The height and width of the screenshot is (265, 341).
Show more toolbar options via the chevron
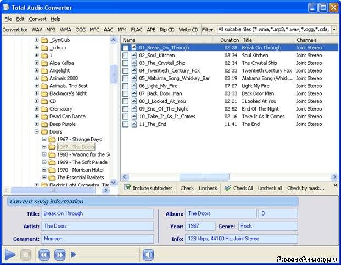pos(336,185)
